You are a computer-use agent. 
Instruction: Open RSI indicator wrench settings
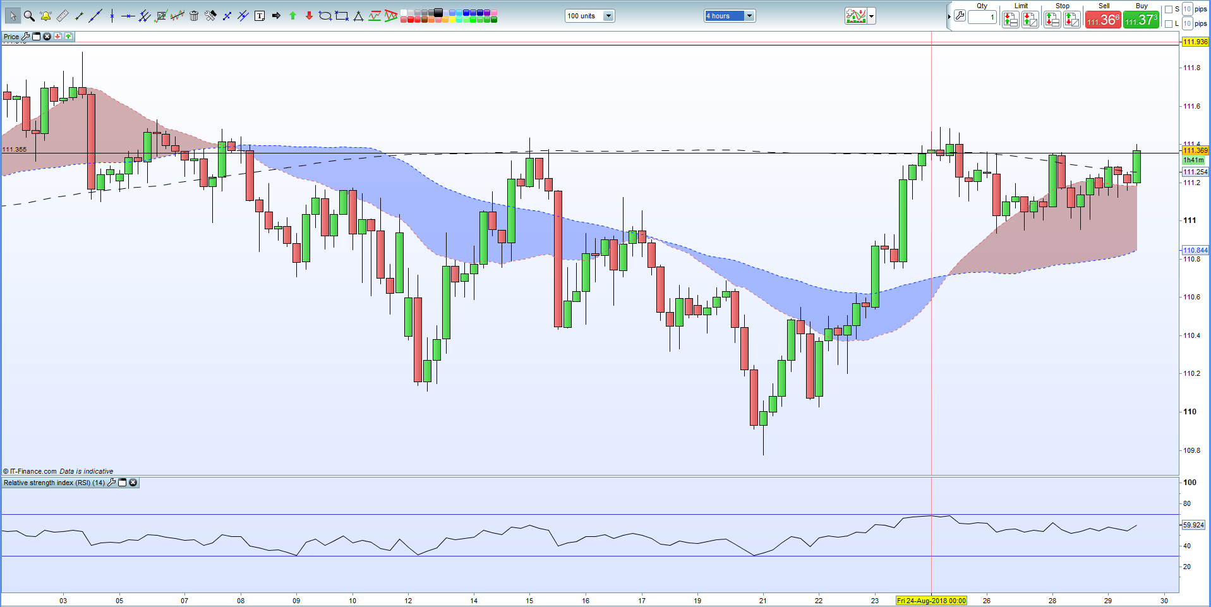112,483
